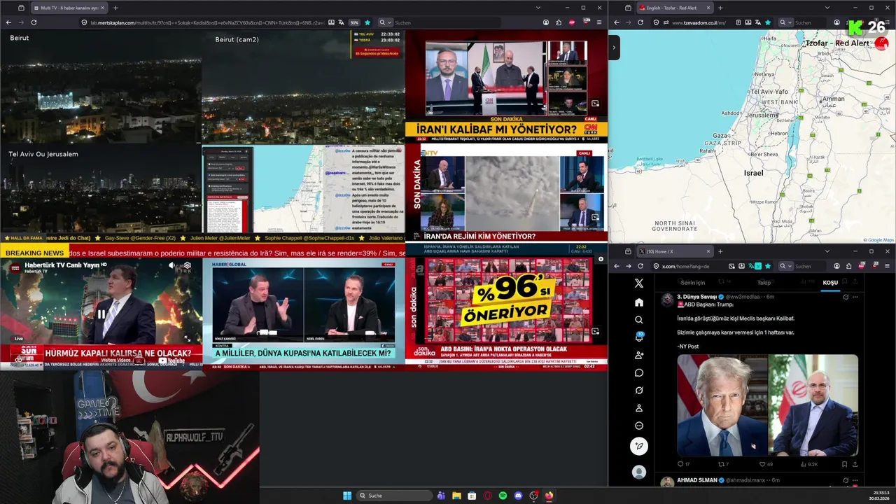Expand Tzofar side panel arrow
896x504 pixels.
[x=614, y=48]
